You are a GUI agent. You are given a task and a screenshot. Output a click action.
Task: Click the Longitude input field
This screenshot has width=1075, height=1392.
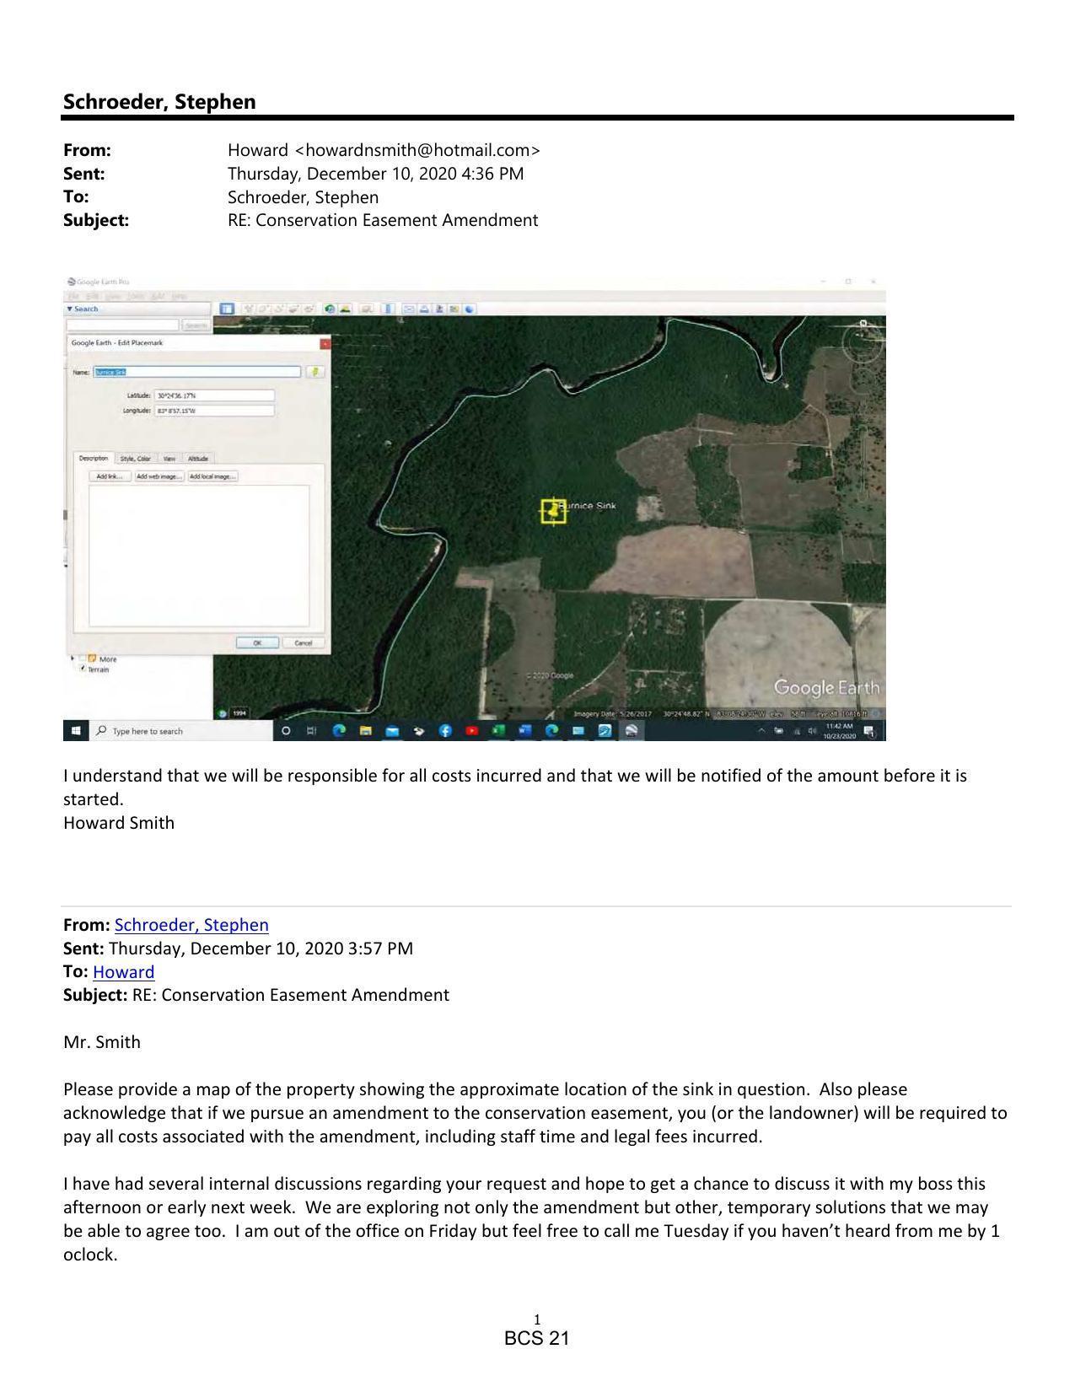tap(215, 411)
